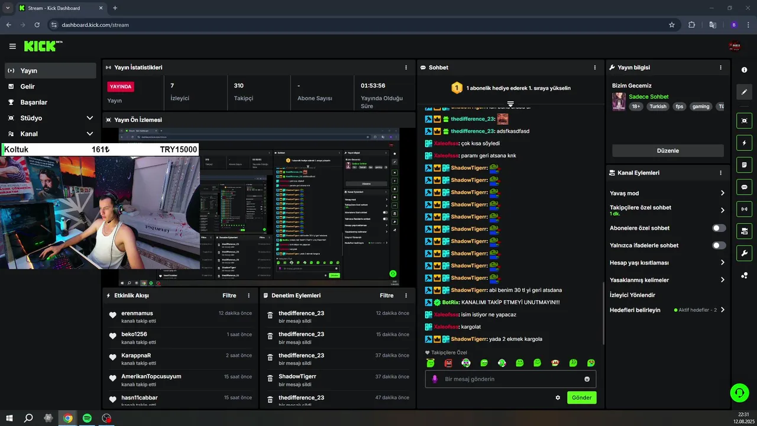Screen dimensions: 757x426
Task: Select Gelir in the left sidebar
Action: click(x=50, y=86)
